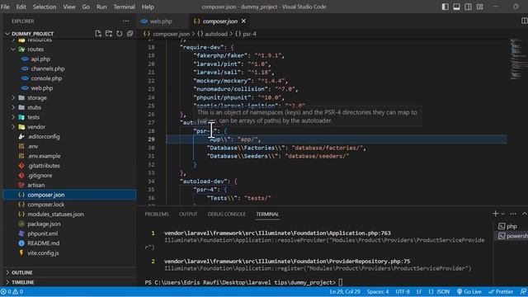Refresh the Explorer file tree
The height and width of the screenshot is (297, 528).
(119, 34)
